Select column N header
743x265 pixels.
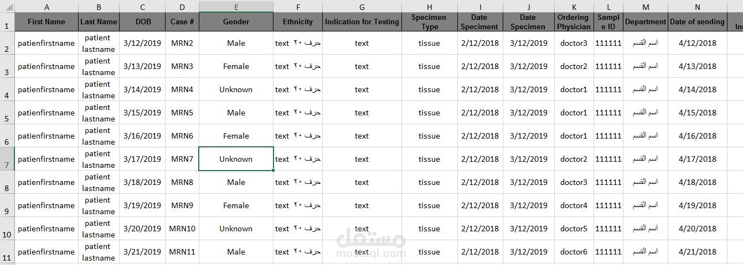(697, 7)
